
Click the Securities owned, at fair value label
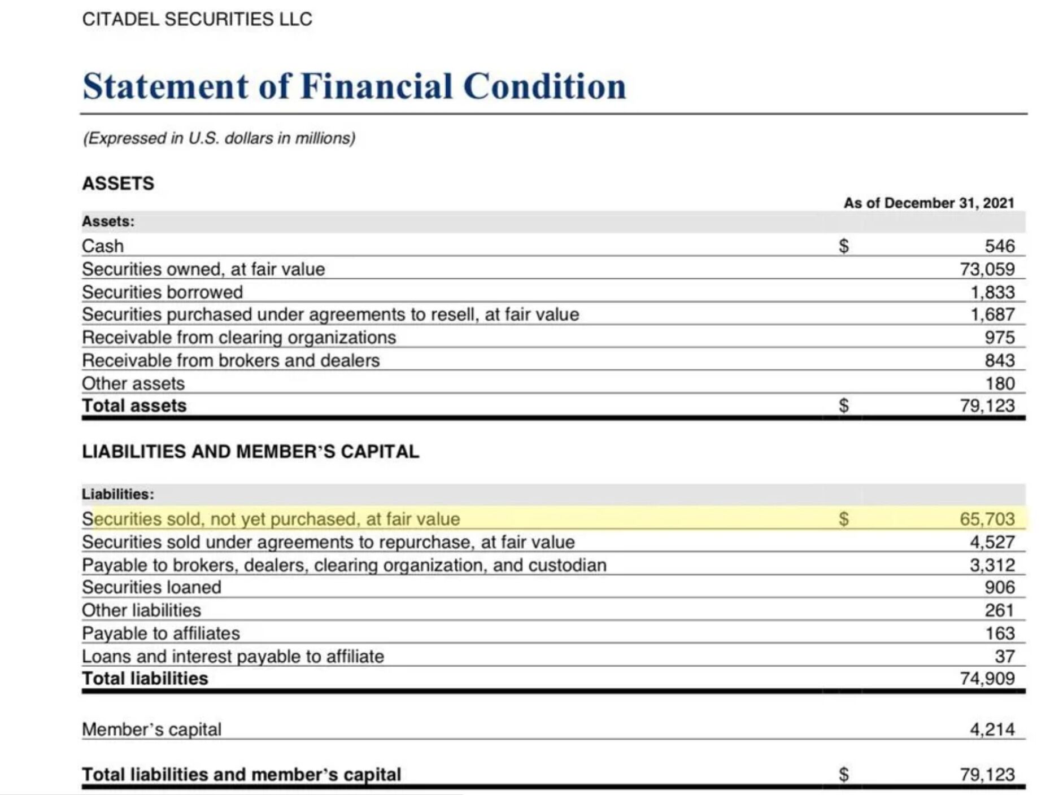coord(203,269)
